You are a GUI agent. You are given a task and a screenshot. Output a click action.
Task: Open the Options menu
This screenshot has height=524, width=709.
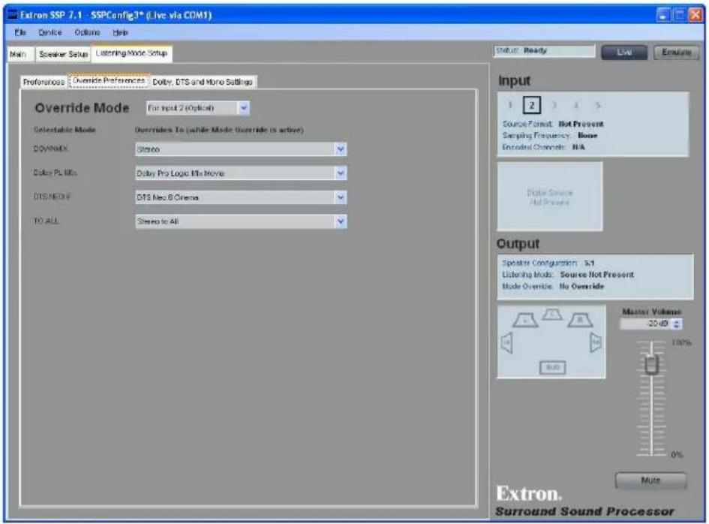coord(87,32)
